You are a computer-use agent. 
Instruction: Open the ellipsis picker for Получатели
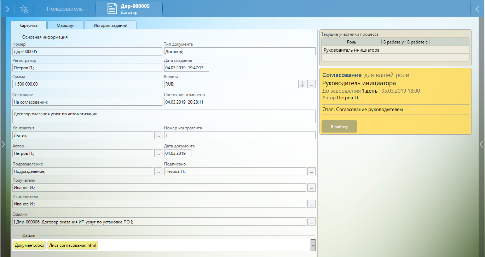tap(311, 188)
